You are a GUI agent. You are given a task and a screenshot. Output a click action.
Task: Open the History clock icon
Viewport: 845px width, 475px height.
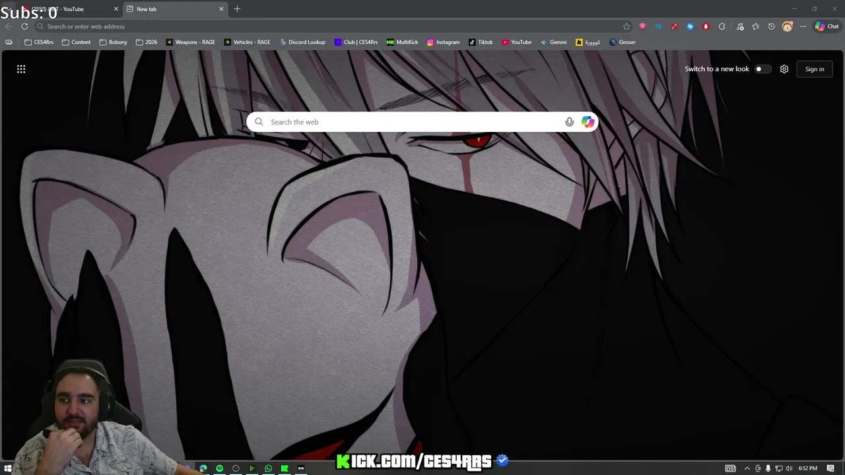(771, 26)
